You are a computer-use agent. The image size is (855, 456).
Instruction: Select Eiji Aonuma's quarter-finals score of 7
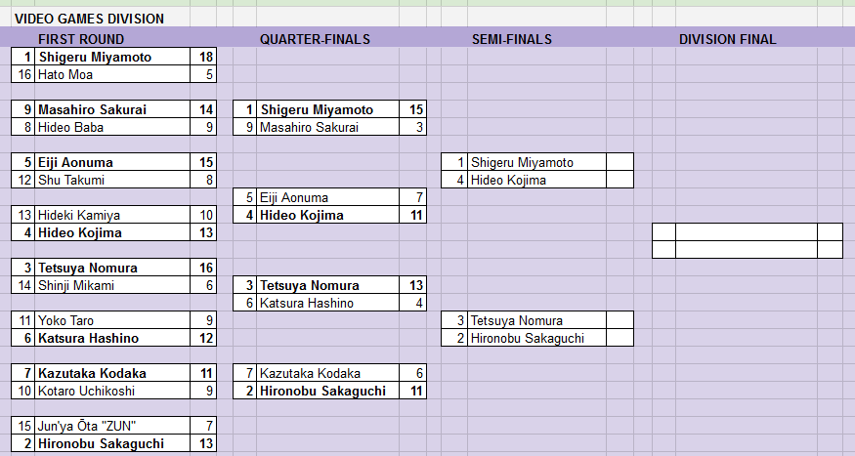412,197
